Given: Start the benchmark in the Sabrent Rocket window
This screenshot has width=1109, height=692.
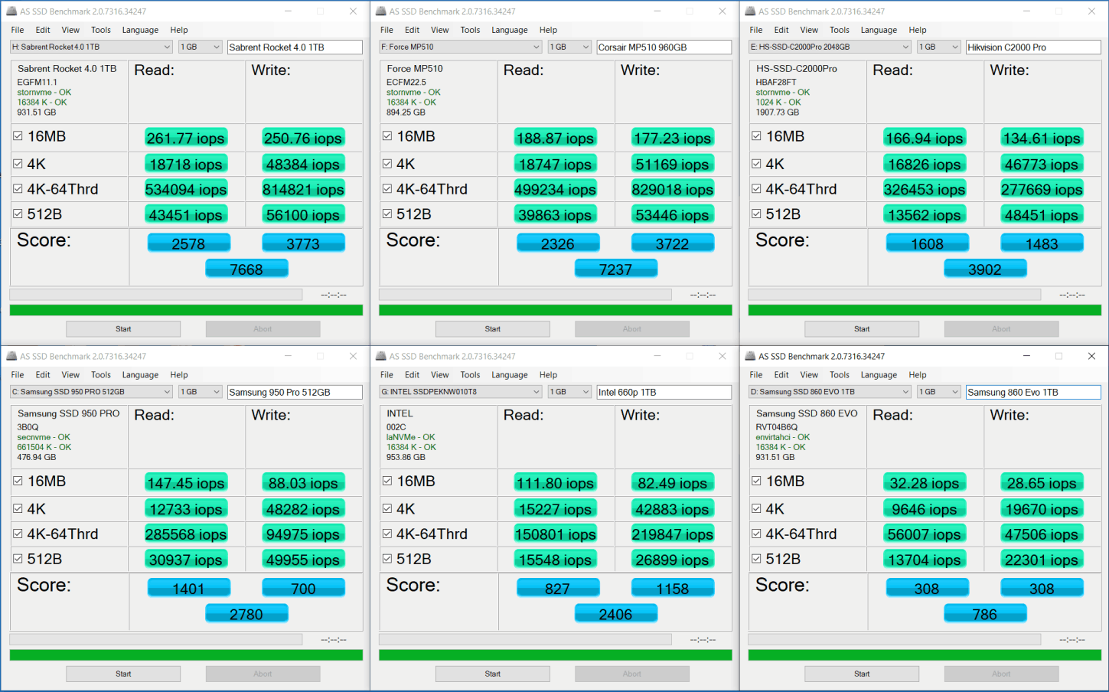Looking at the screenshot, I should pos(123,329).
